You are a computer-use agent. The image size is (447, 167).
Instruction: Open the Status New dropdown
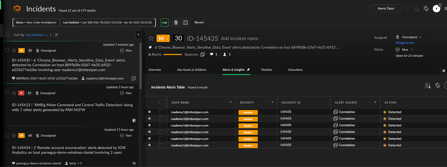click(404, 49)
